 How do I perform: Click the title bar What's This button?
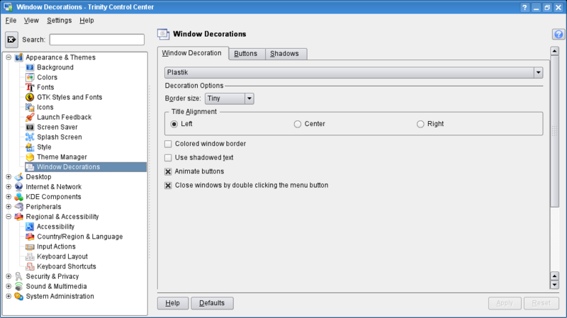coord(524,7)
